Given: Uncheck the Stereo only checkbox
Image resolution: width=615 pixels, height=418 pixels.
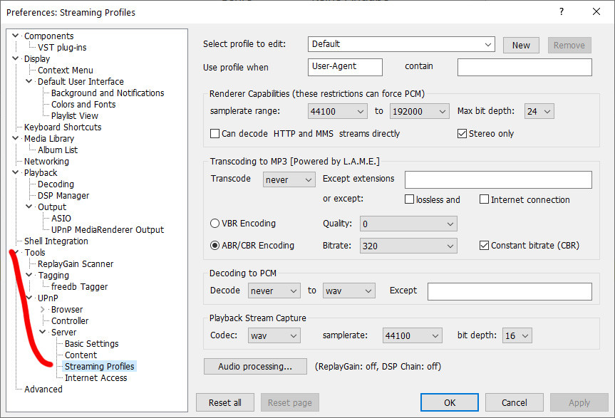Looking at the screenshot, I should (x=462, y=134).
